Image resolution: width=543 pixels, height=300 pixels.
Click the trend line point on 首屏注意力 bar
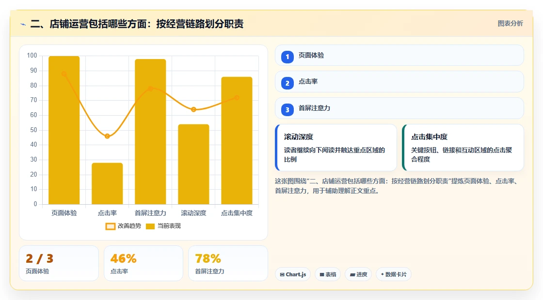point(150,89)
